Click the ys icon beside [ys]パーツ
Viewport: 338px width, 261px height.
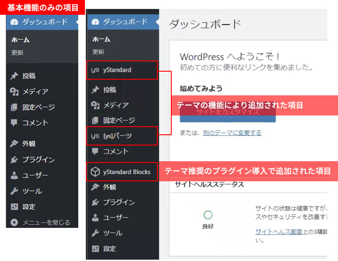[x=95, y=136]
